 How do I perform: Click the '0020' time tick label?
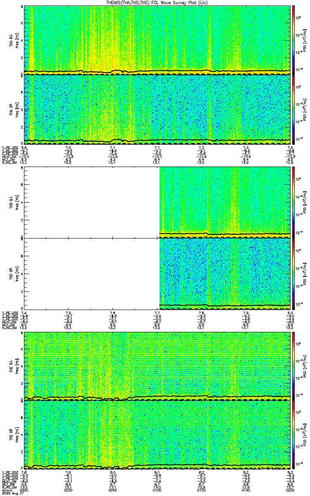pyautogui.click(x=69, y=491)
